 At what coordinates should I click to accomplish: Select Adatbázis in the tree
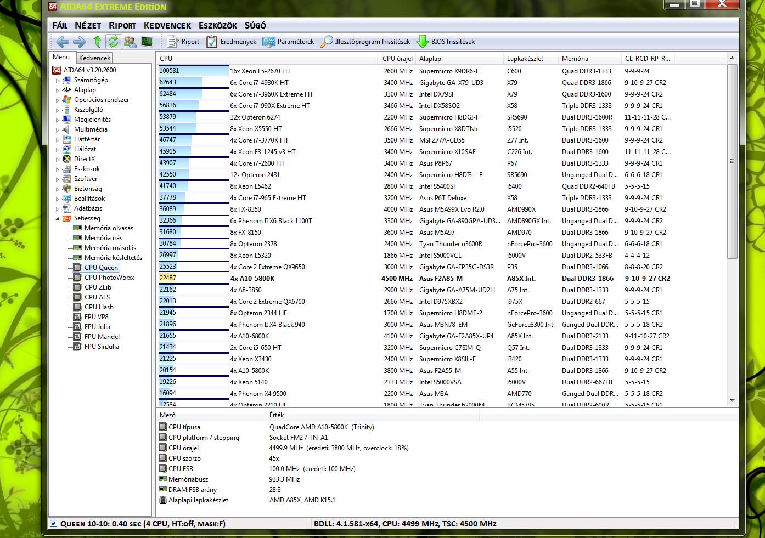(x=88, y=208)
